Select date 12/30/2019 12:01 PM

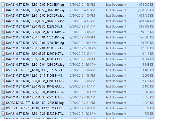pos(82,48)
